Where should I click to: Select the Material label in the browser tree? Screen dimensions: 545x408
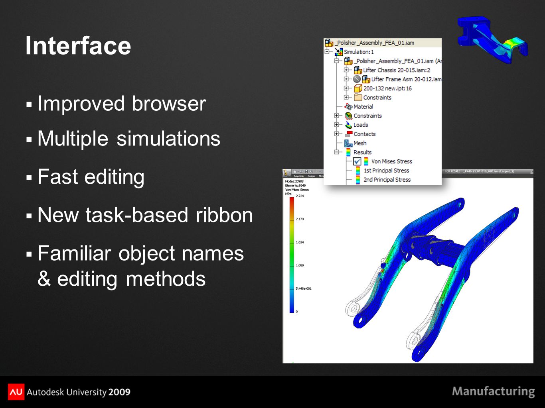363,107
